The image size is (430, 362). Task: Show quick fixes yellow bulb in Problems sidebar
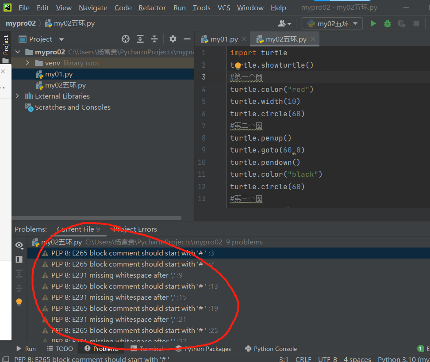(x=19, y=302)
